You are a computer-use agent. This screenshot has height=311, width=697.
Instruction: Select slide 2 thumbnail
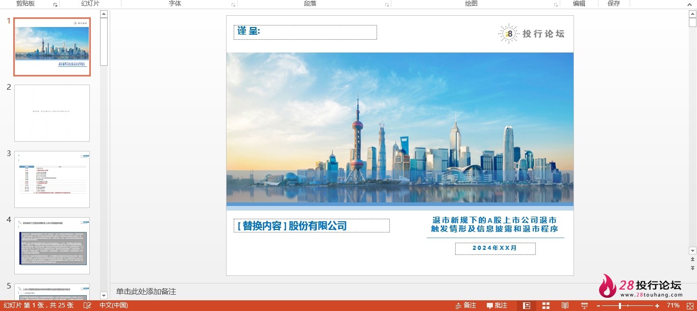(x=52, y=113)
